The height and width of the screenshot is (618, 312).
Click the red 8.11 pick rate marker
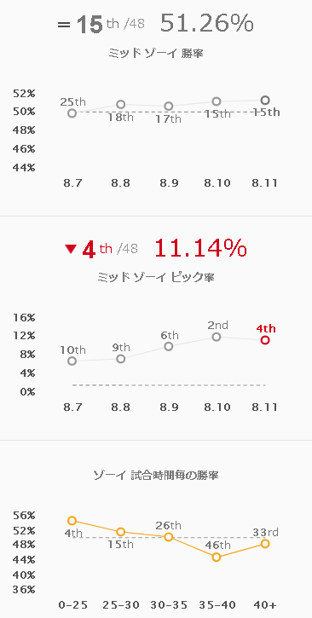265,340
